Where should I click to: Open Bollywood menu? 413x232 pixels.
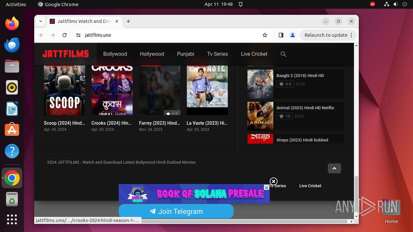pos(115,54)
